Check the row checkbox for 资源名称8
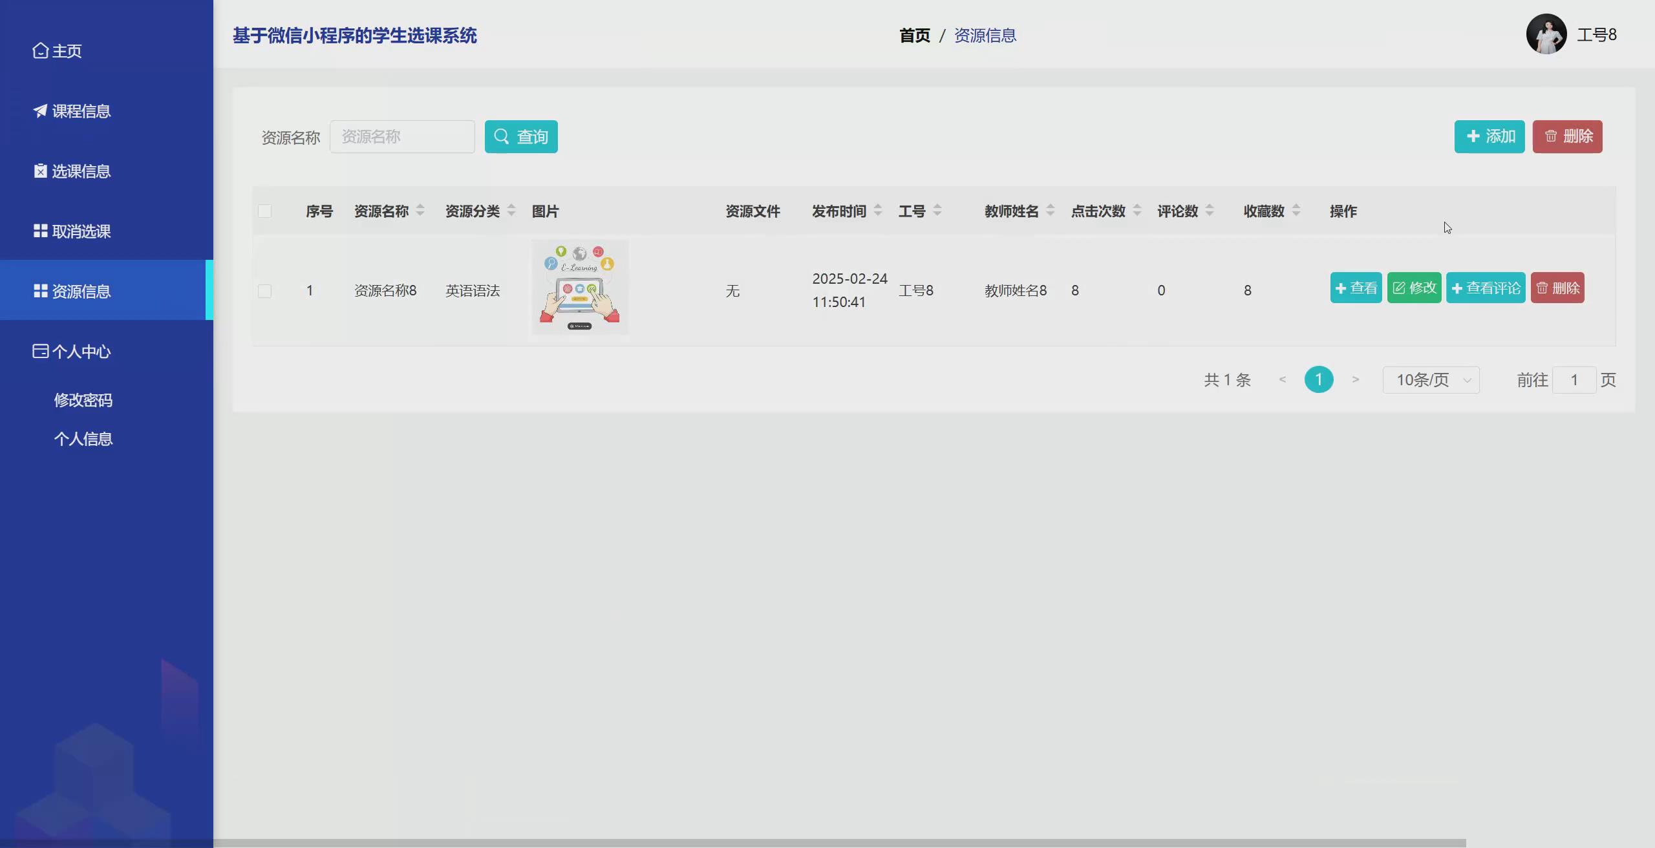The width and height of the screenshot is (1655, 848). pos(264,291)
